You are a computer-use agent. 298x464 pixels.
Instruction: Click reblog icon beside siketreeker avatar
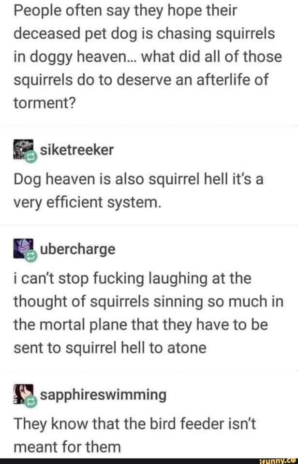(x=31, y=157)
